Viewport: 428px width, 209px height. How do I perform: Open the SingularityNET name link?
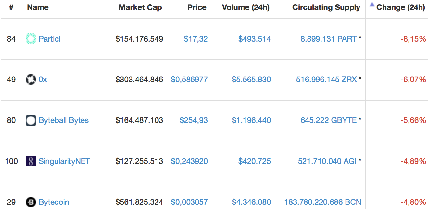tap(64, 161)
